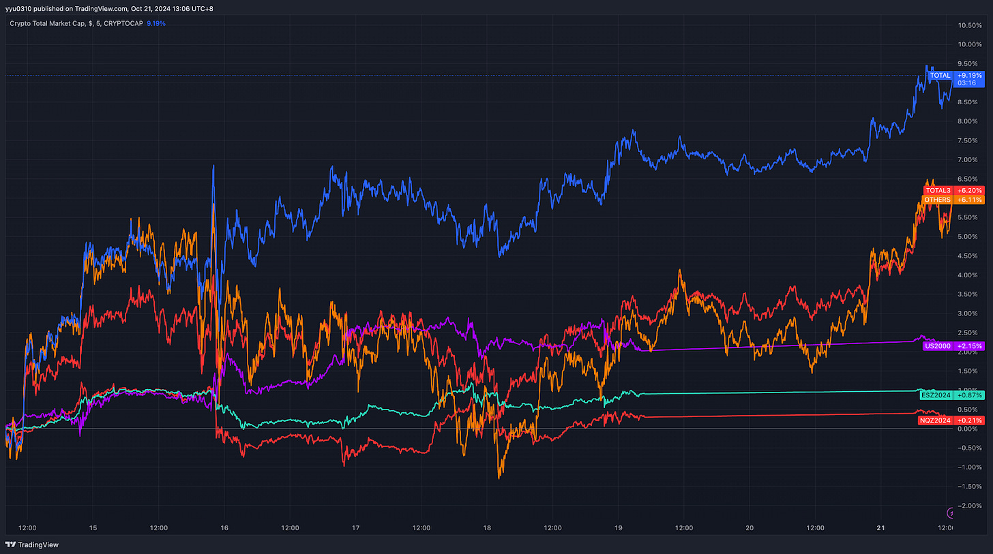
Task: Click the +2.15% value tag
Action: tap(970, 346)
